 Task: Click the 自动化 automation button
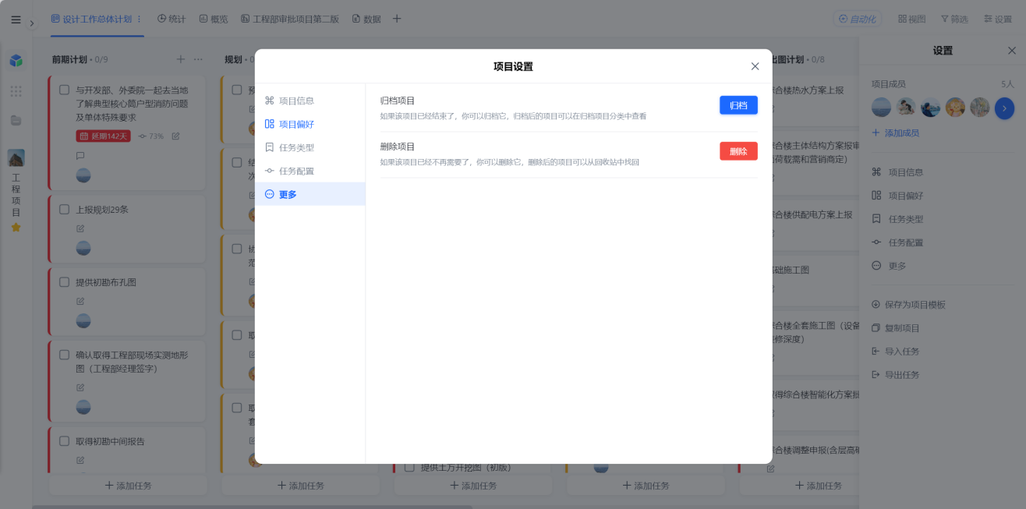click(857, 19)
